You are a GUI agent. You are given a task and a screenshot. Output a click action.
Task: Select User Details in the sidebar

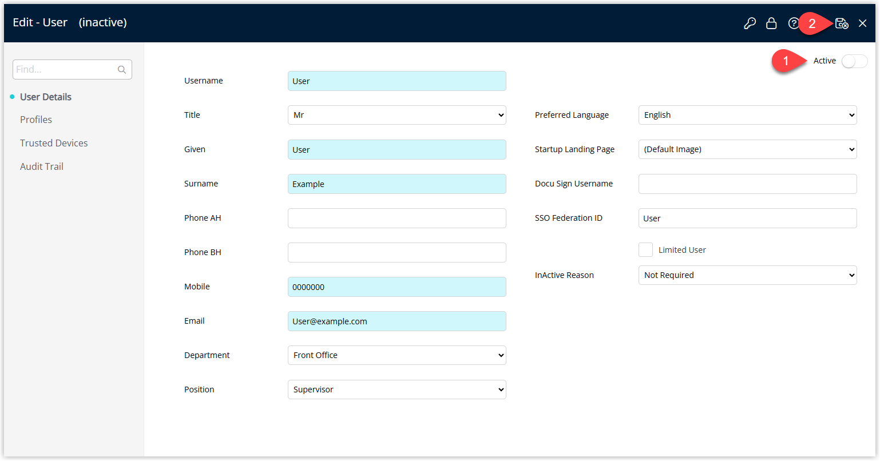click(46, 97)
